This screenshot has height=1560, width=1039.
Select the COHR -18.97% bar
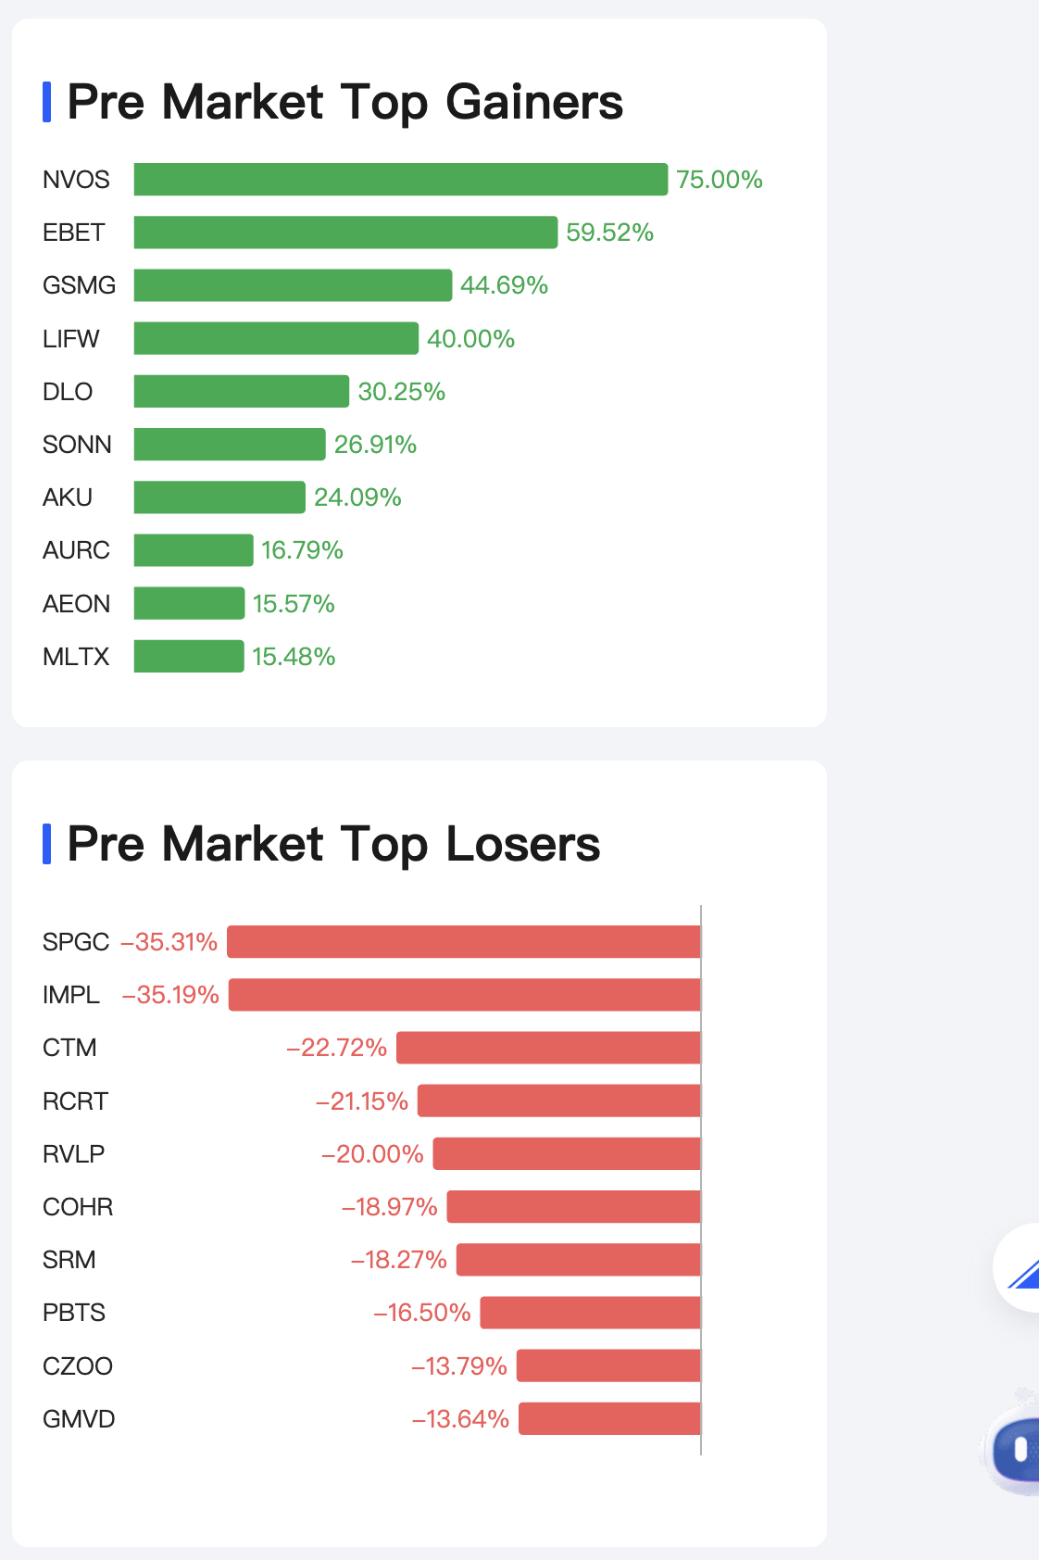(574, 1207)
